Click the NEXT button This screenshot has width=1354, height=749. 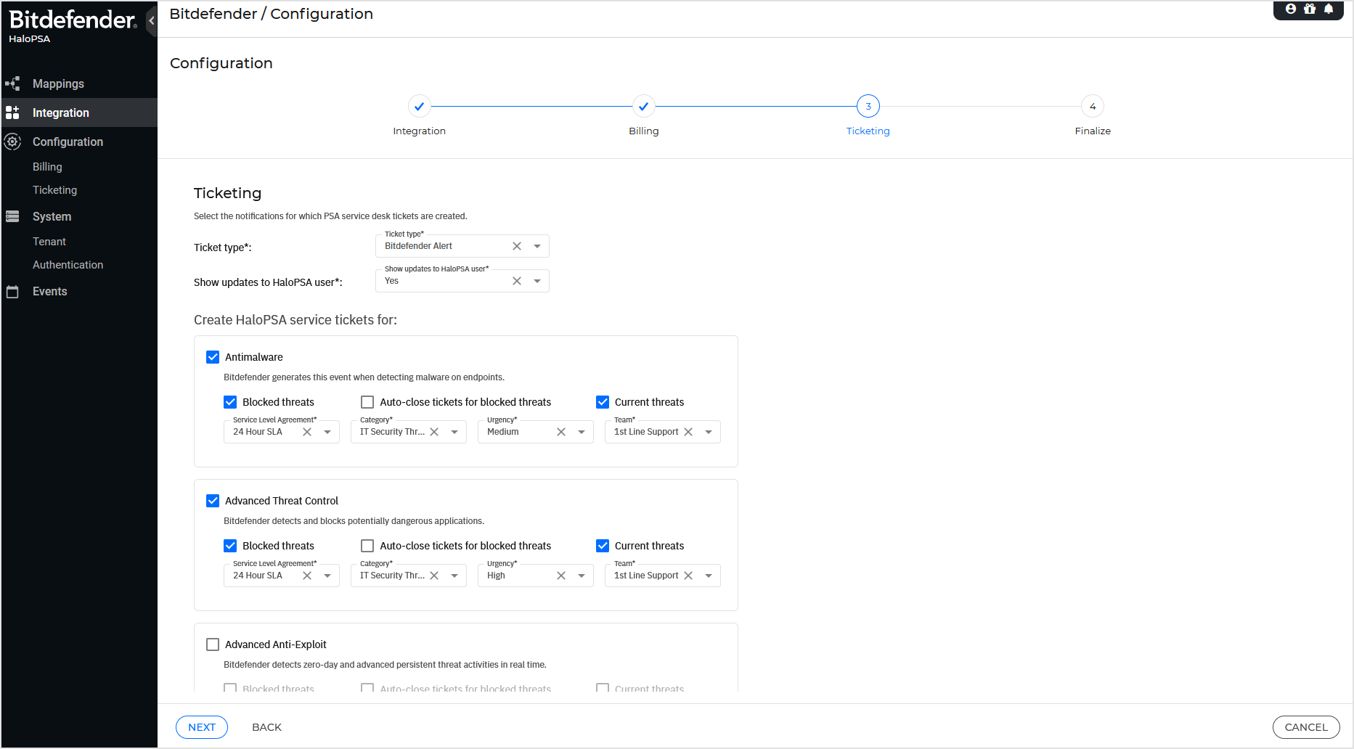pos(202,727)
